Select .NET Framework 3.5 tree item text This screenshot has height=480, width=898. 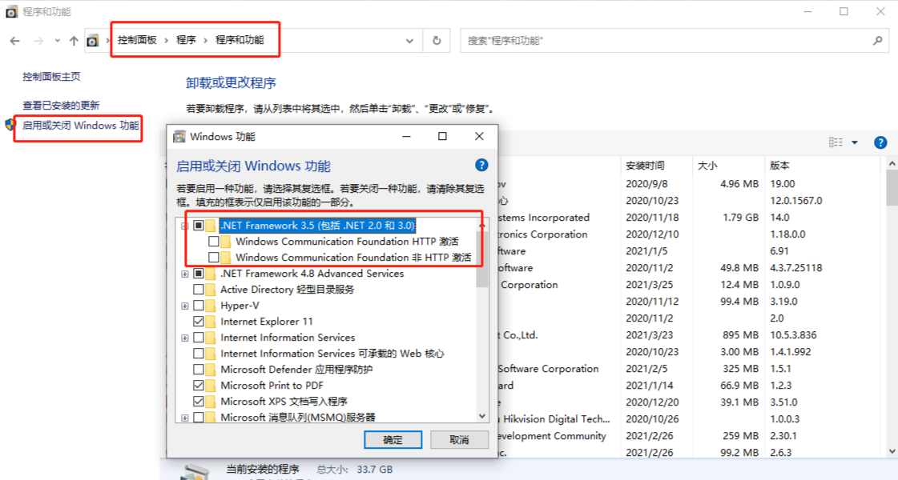click(x=317, y=226)
